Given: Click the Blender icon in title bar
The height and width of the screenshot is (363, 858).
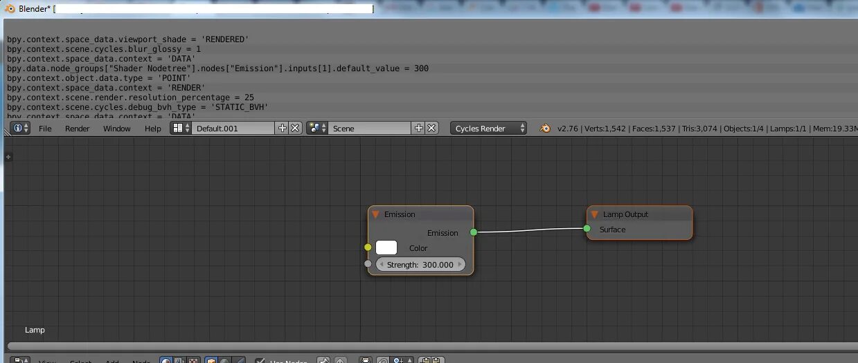Looking at the screenshot, I should [10, 8].
